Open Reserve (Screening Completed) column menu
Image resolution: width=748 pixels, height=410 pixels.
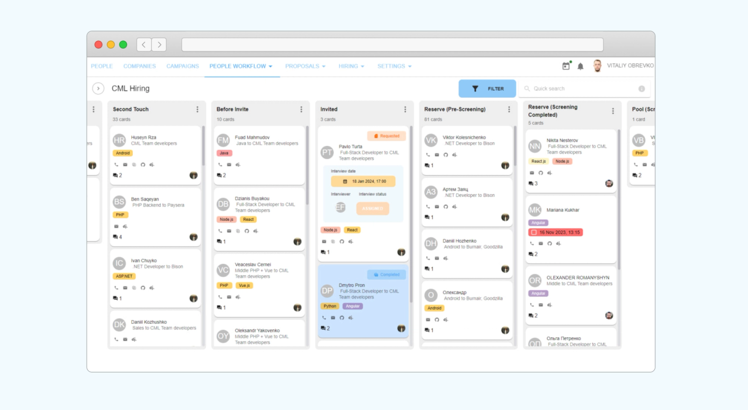(x=612, y=111)
